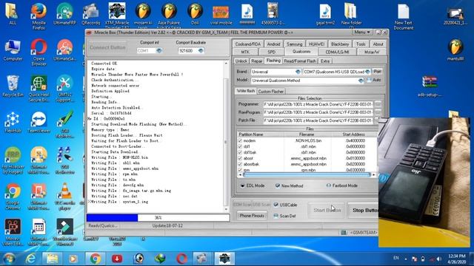Launch Internet Explorer from the taskbar
The height and width of the screenshot is (266, 474).
30,259
